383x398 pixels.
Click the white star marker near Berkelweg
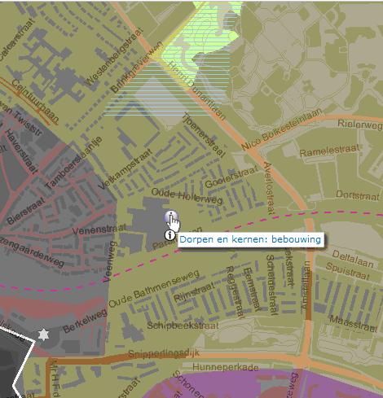[43, 335]
